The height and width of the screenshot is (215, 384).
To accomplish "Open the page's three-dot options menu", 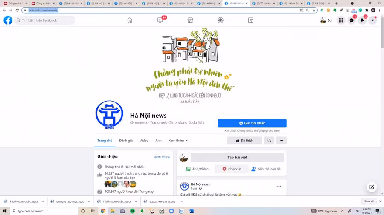I will pos(282,140).
